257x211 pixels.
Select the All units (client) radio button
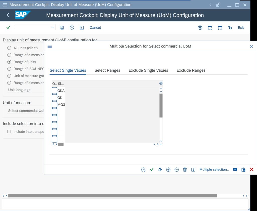(9, 48)
